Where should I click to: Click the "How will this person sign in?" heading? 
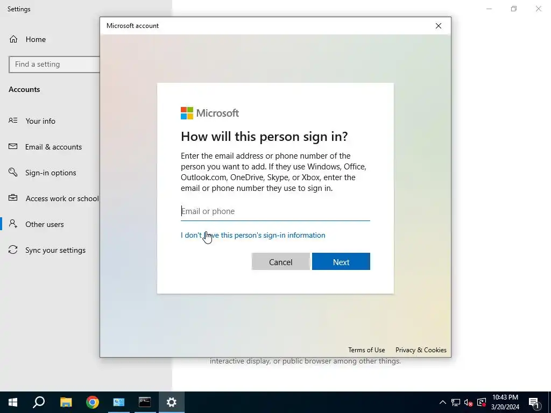click(x=264, y=136)
